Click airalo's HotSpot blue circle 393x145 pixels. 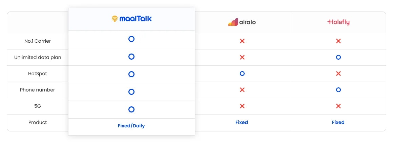click(x=242, y=74)
